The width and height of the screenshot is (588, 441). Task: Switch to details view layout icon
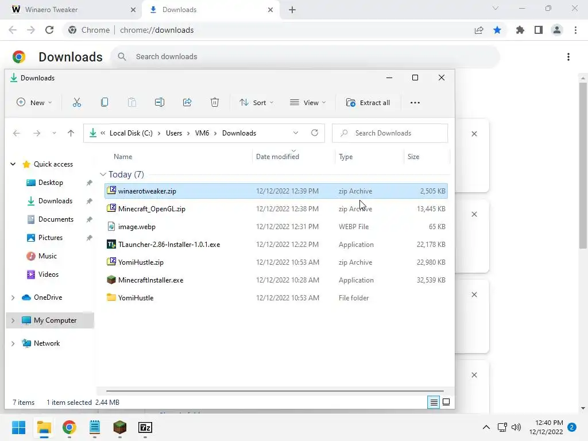(434, 403)
